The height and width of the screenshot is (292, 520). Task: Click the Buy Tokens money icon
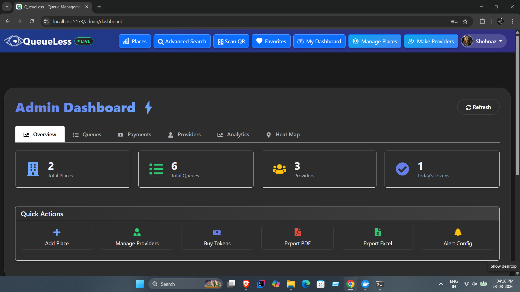[217, 232]
